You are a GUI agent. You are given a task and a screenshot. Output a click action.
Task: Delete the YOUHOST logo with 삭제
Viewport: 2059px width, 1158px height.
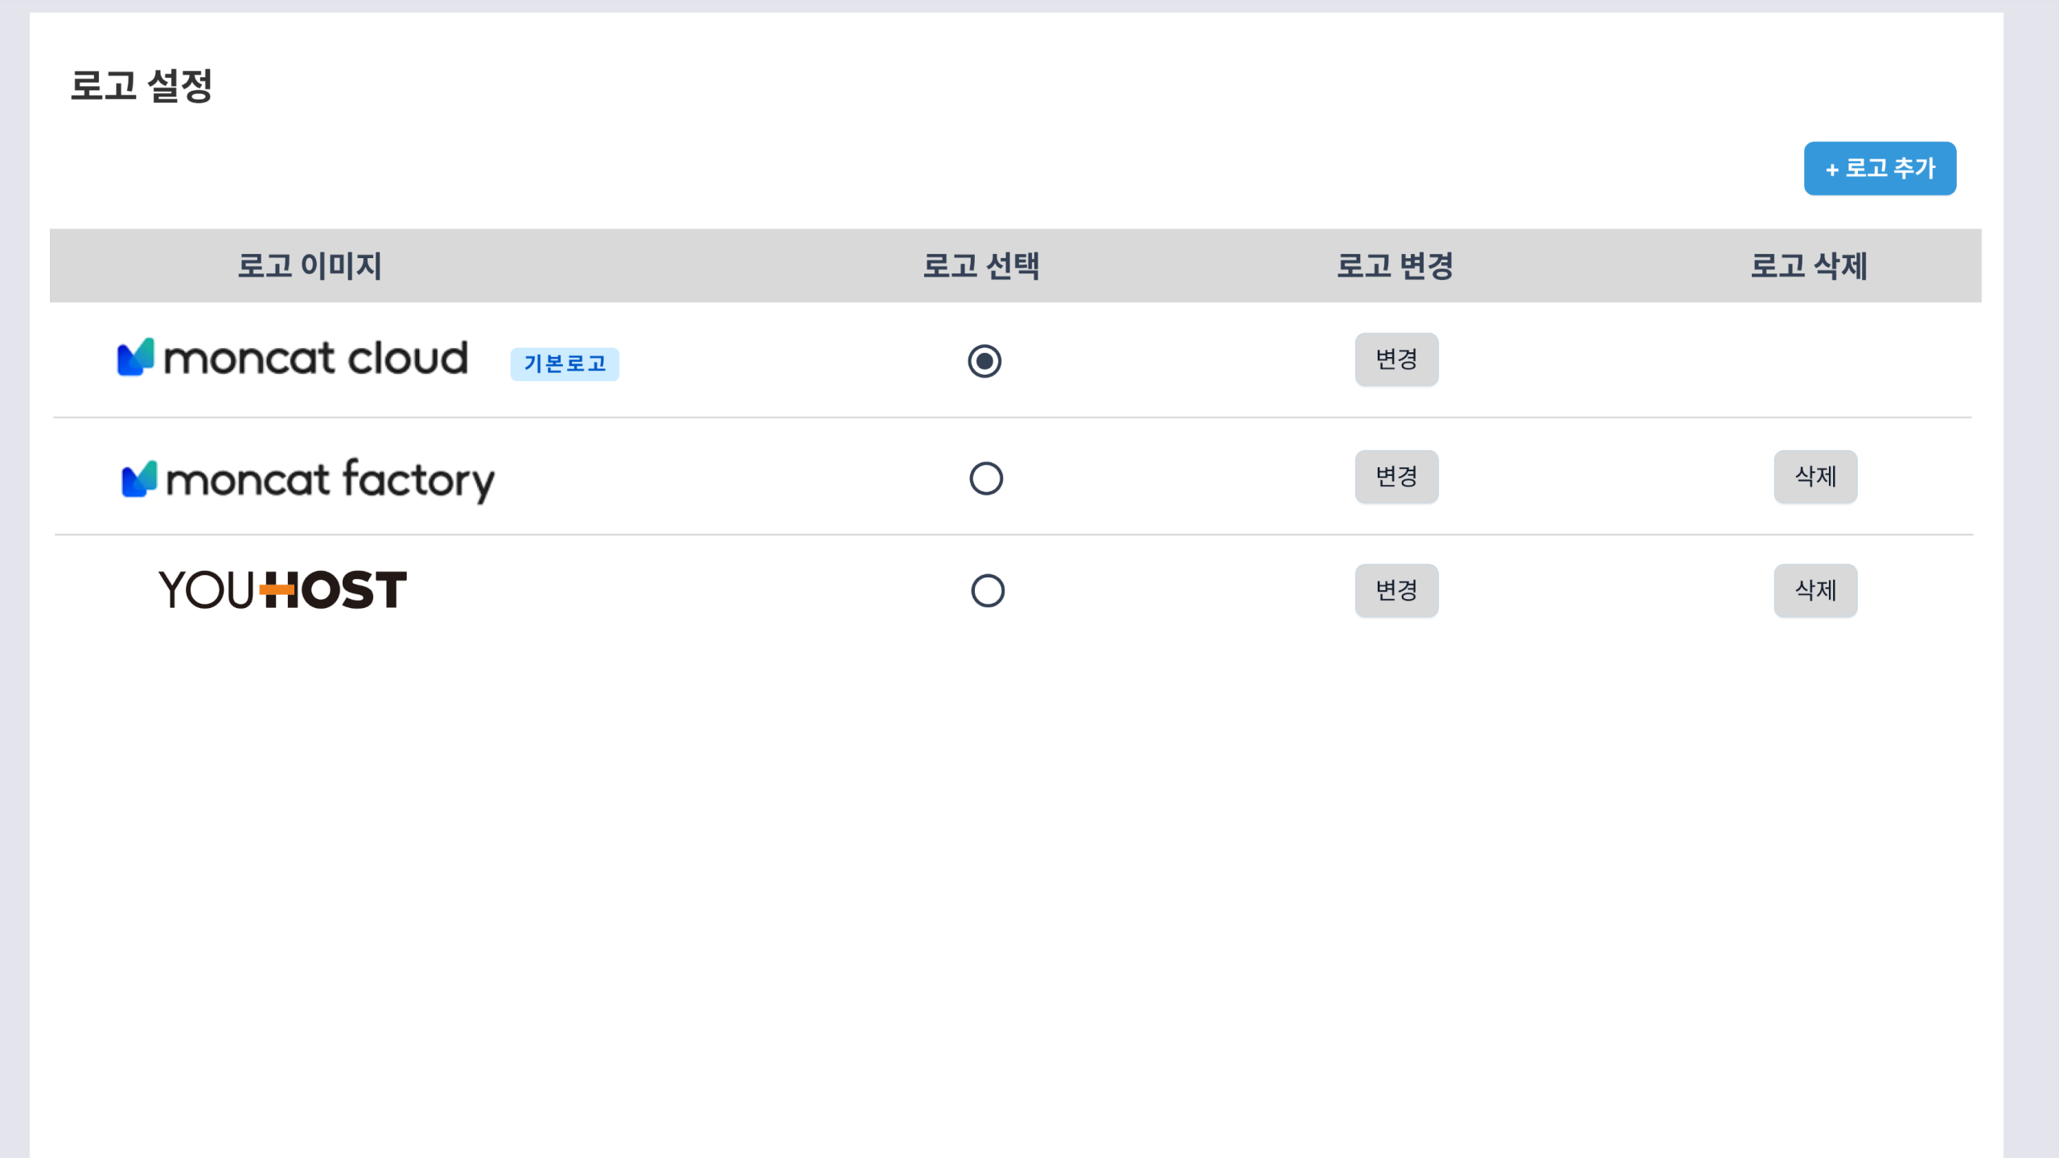1815,590
